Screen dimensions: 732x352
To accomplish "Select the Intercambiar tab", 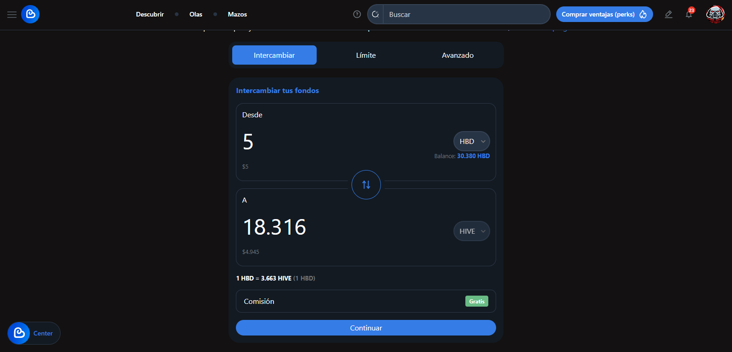I will coord(274,55).
